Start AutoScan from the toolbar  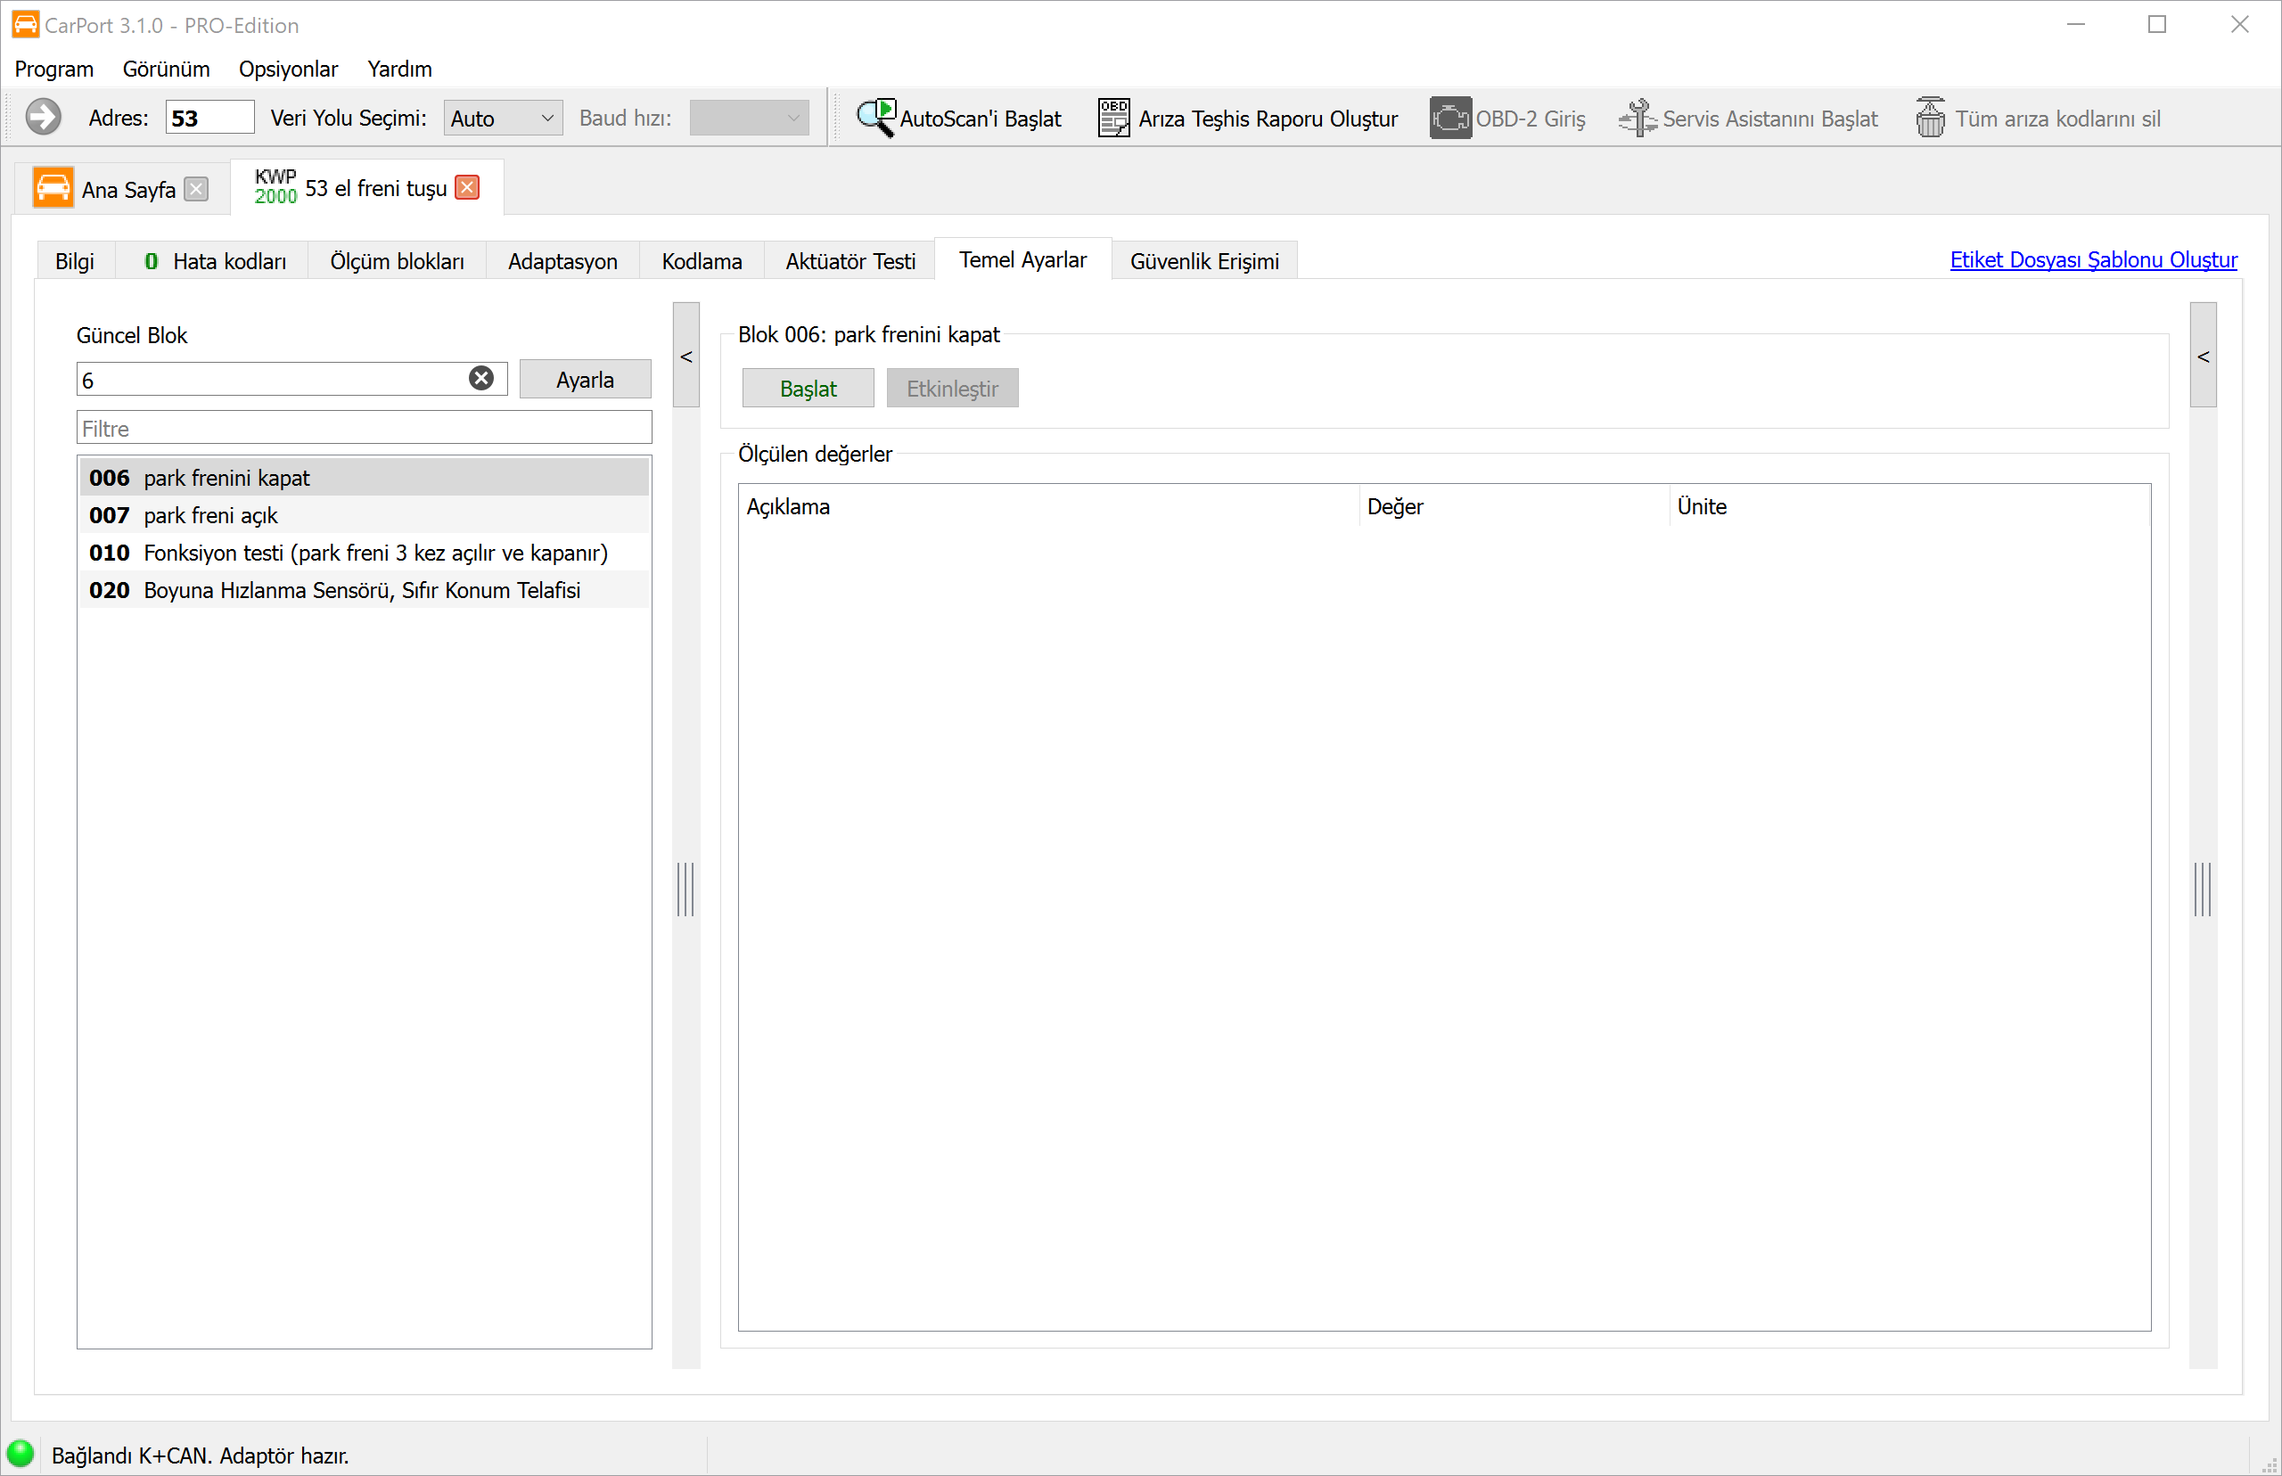click(x=958, y=118)
